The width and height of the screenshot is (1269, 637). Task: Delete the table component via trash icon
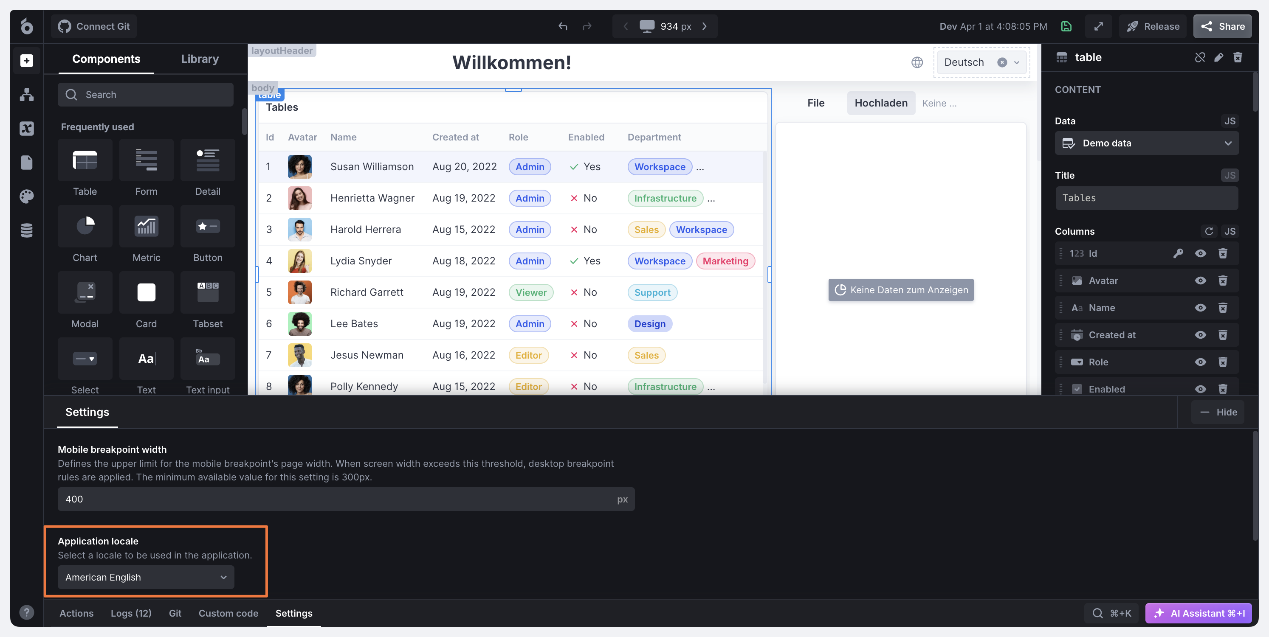click(x=1238, y=58)
